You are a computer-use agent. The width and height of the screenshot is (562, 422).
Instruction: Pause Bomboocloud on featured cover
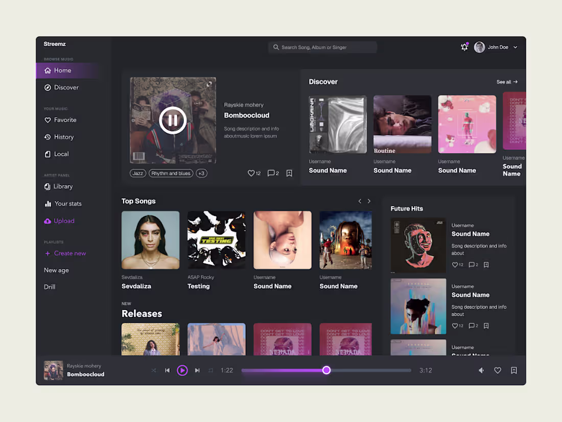click(x=173, y=120)
